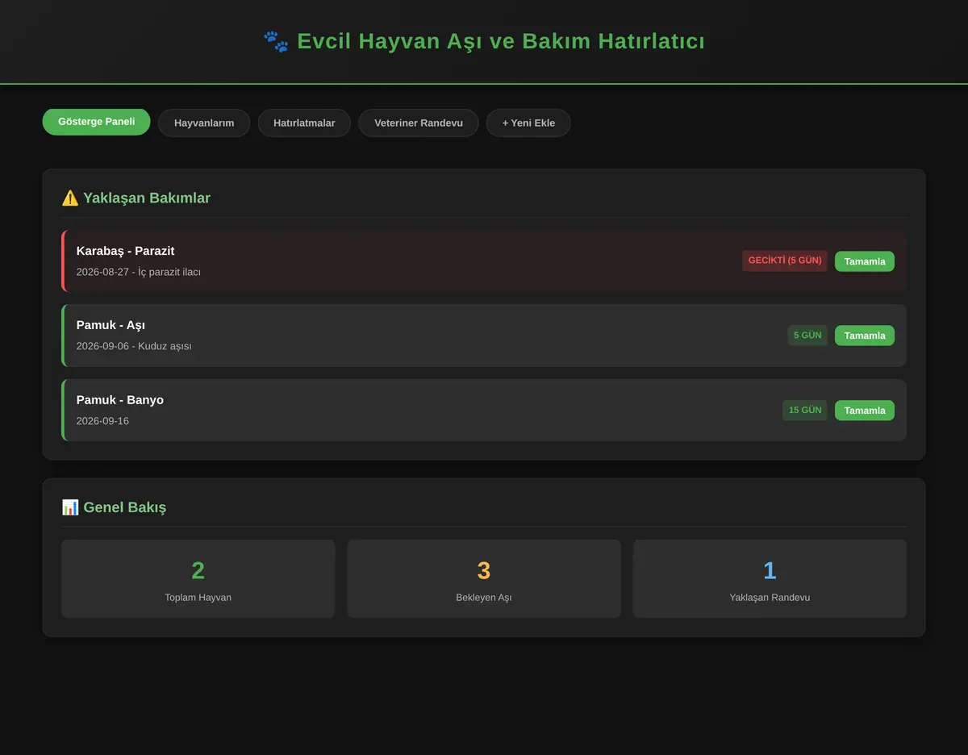Open the Bekleyen Aşı stat card
Image resolution: width=968 pixels, height=755 pixels.
click(x=484, y=579)
